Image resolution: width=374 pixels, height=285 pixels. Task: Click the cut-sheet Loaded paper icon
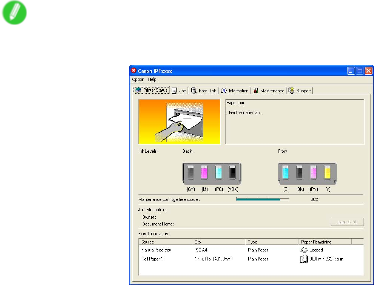point(304,250)
